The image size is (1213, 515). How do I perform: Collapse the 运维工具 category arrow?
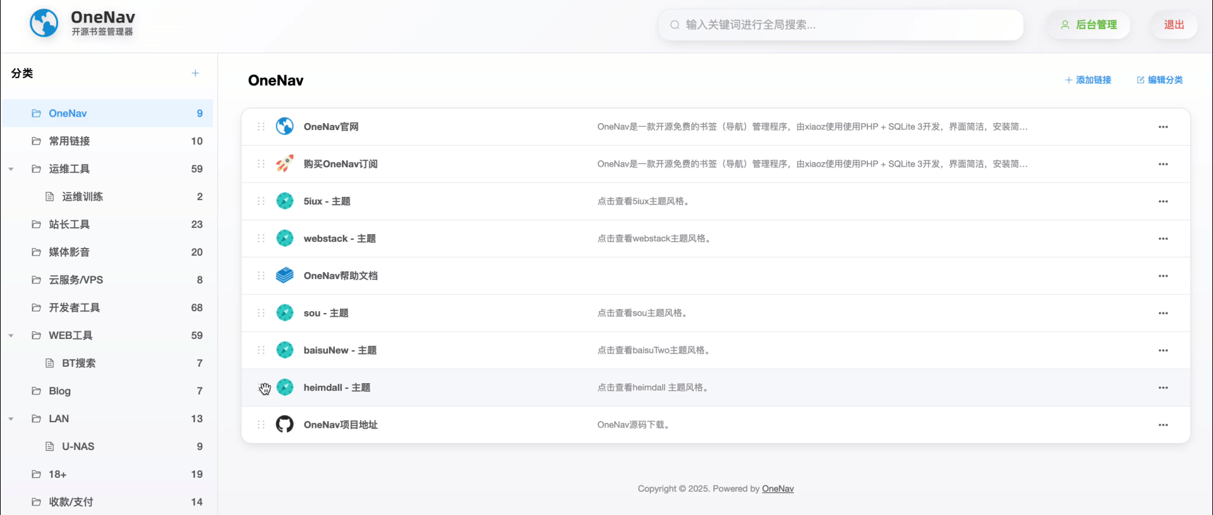click(x=11, y=169)
